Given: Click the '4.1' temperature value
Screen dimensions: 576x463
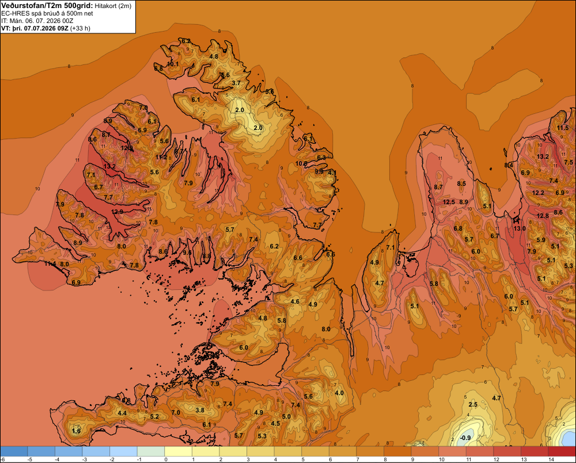Looking at the screenshot, I should pyautogui.click(x=332, y=173).
